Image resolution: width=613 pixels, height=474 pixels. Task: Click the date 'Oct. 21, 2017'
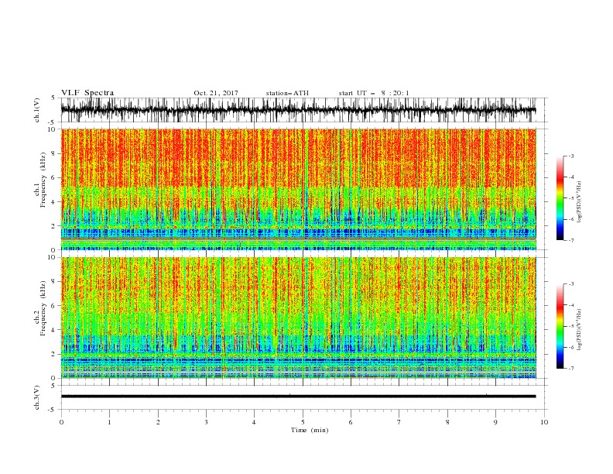coord(216,93)
